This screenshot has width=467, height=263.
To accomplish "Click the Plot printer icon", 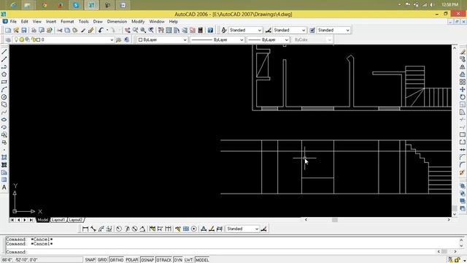I will [x=34, y=30].
